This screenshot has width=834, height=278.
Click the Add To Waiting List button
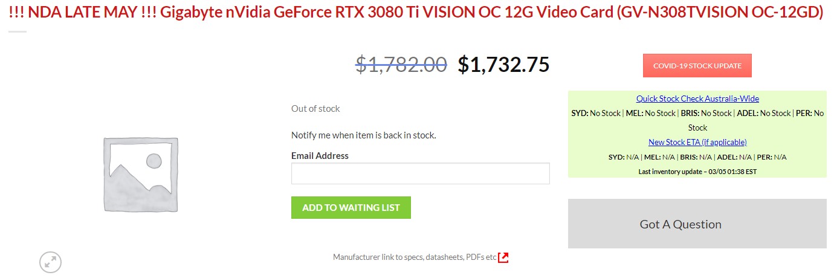point(351,207)
